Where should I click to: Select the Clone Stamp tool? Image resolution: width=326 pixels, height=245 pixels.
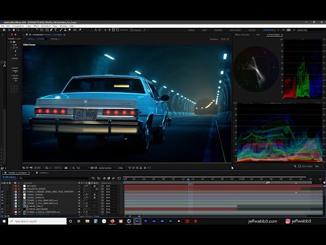click(x=65, y=30)
